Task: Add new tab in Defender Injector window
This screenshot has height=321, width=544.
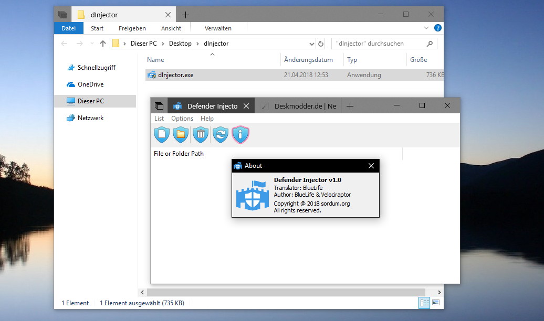Action: coord(350,106)
